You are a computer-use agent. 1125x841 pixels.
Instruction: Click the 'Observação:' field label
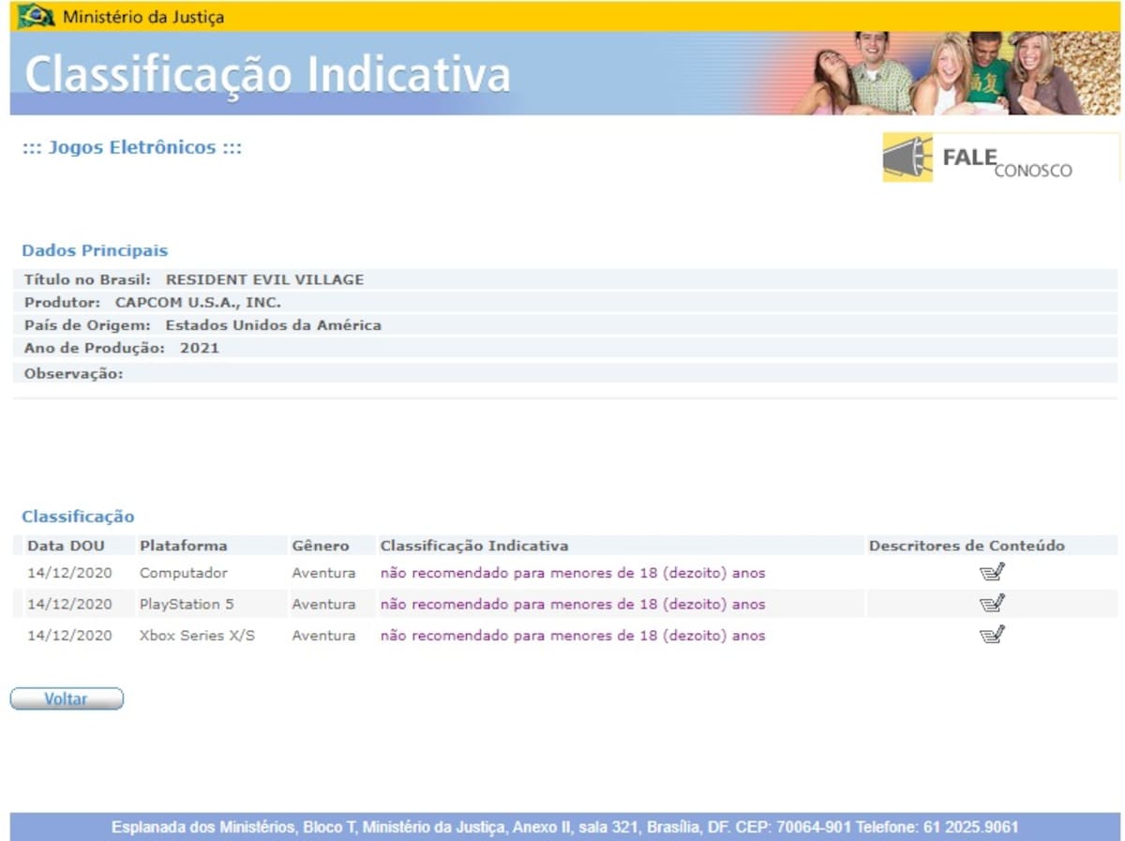pos(74,373)
